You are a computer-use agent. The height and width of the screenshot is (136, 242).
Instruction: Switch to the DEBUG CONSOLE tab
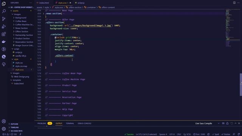click(x=84, y=124)
